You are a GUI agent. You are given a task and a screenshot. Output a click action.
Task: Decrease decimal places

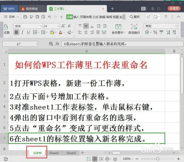coord(174,32)
